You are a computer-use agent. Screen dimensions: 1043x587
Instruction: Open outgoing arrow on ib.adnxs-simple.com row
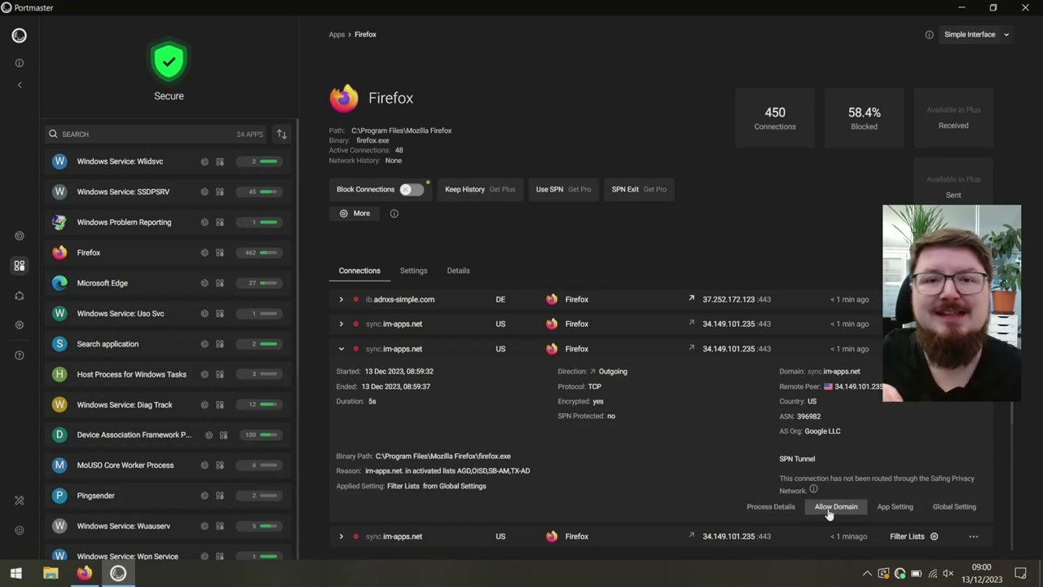click(691, 298)
